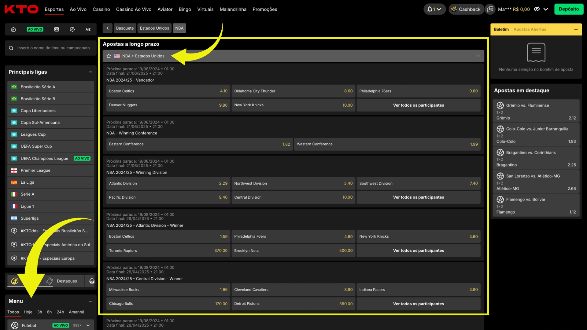Click soccer icon beside San Lorenzo vs. Atlético-MG
This screenshot has height=330, width=587.
[x=500, y=176]
